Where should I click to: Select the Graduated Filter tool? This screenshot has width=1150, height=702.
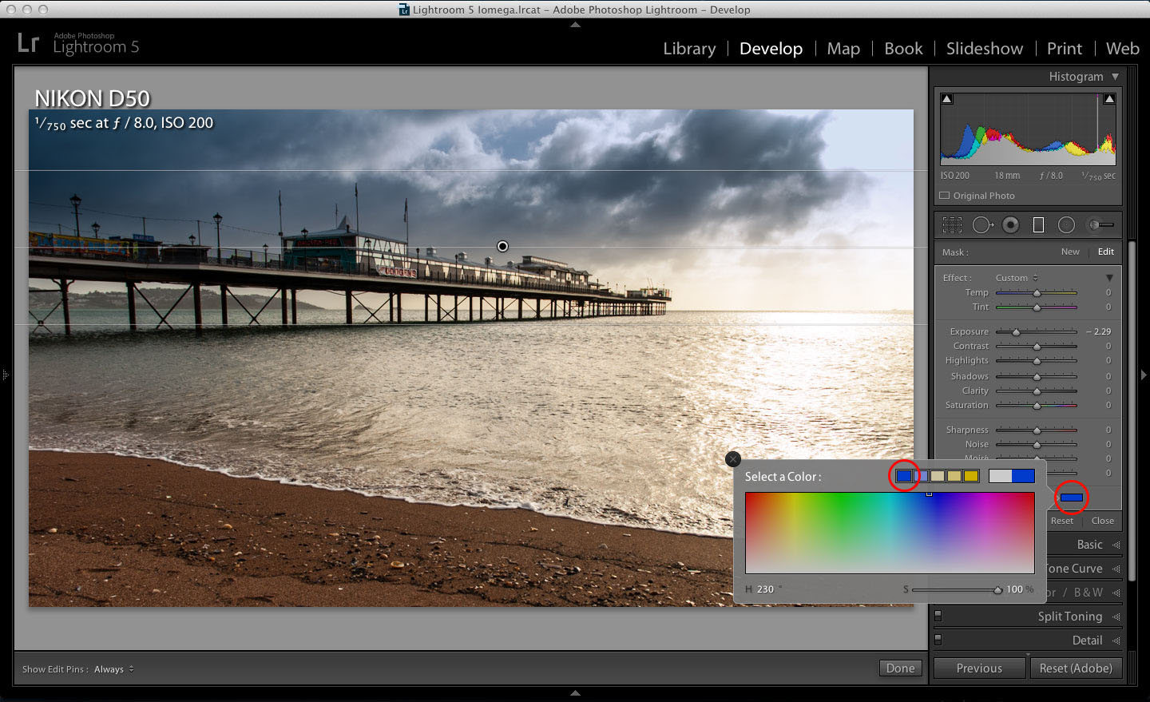(1038, 224)
